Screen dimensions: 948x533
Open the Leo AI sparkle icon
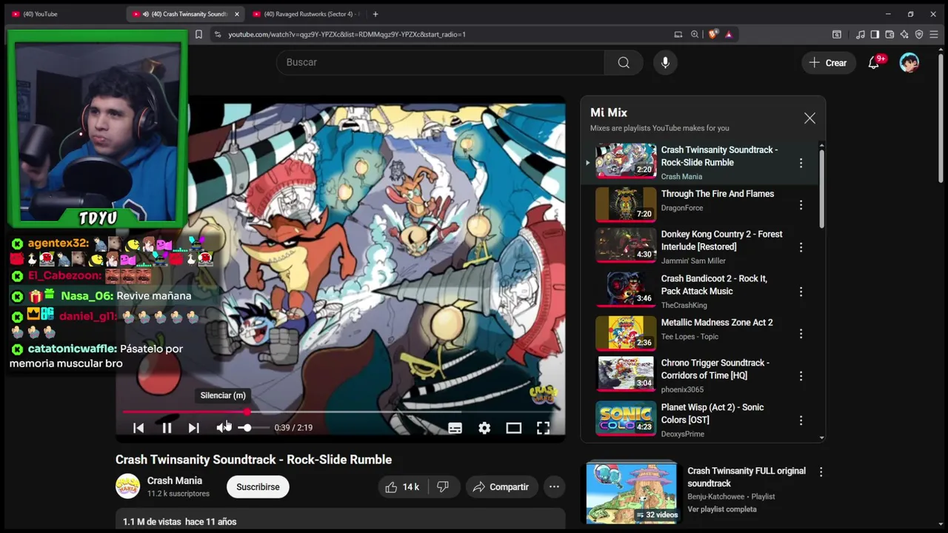point(904,34)
